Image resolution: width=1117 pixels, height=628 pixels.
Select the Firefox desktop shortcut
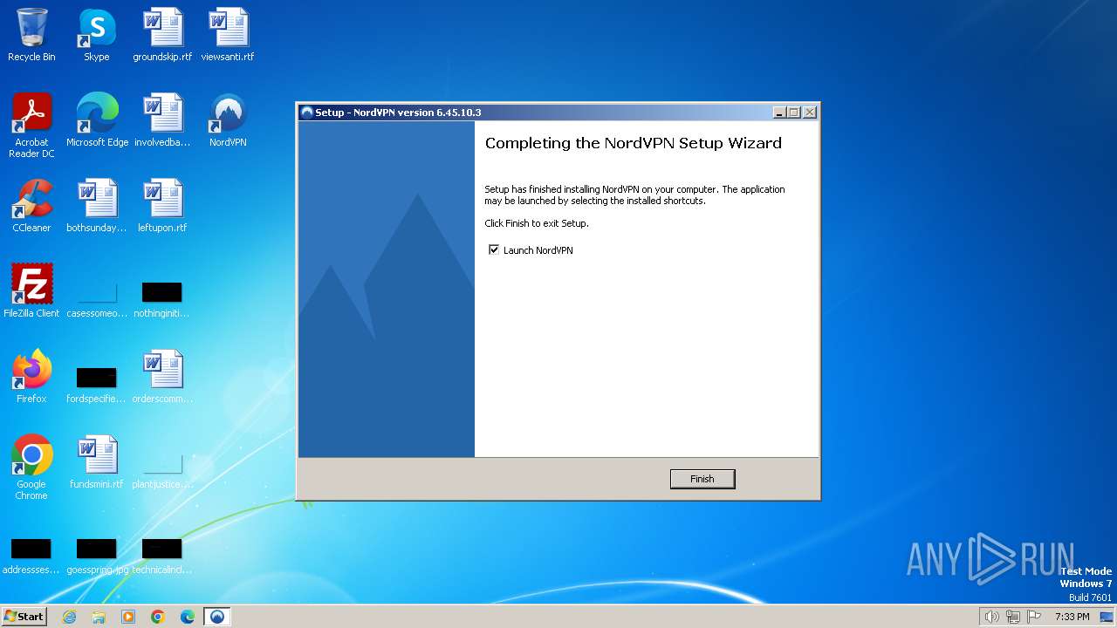pyautogui.click(x=31, y=377)
